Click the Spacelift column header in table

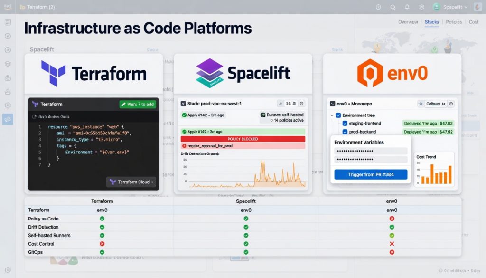246,201
